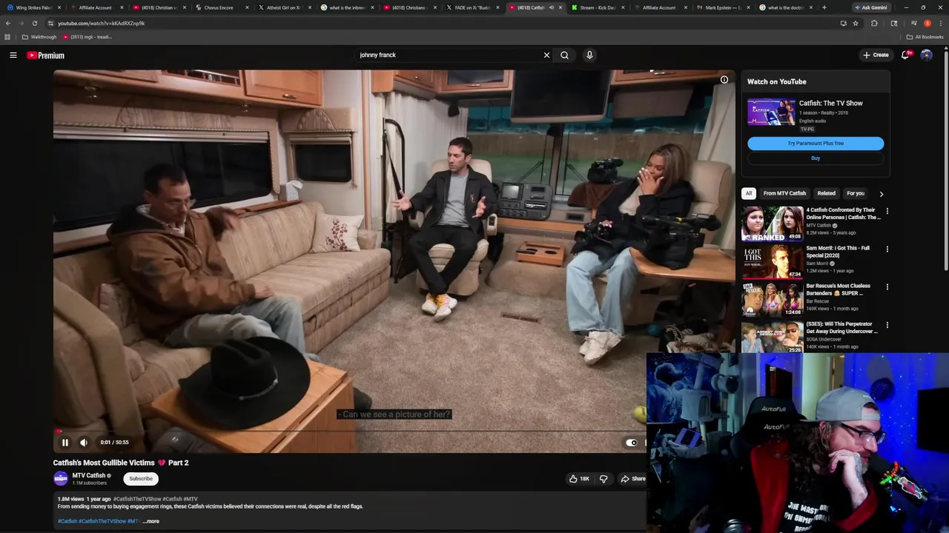This screenshot has height=533, width=949.
Task: Open the 4 Catfish Confronted thumbnail
Action: tap(772, 224)
